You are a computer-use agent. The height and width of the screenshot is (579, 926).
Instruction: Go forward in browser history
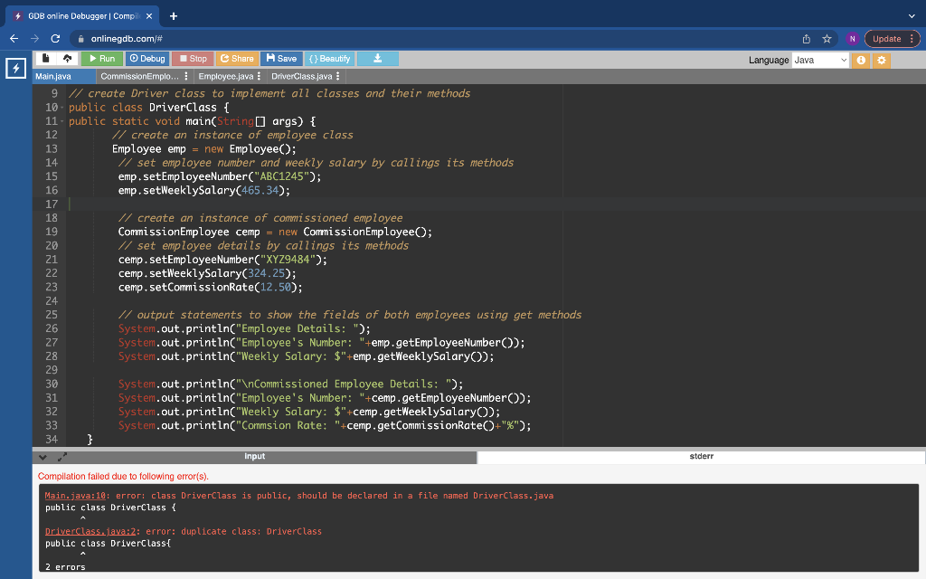click(x=35, y=38)
